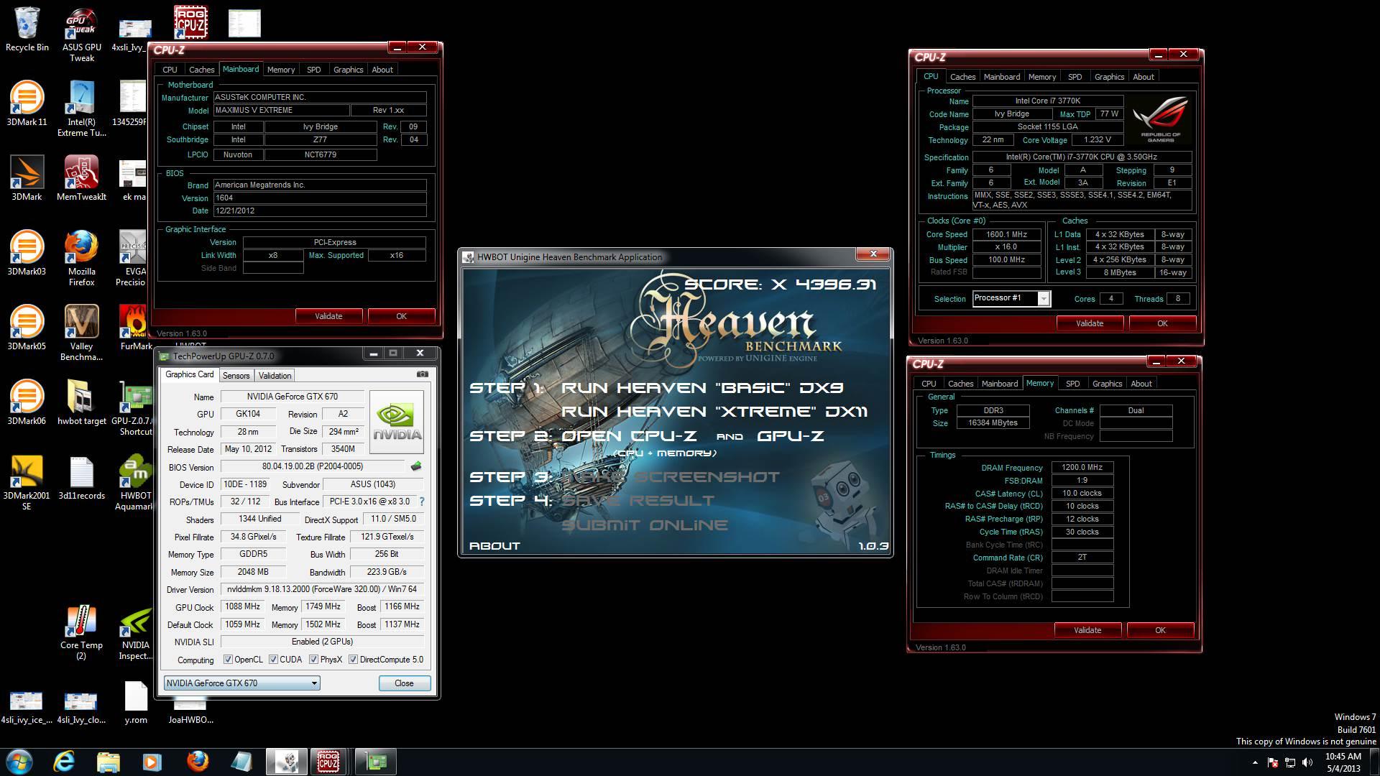This screenshot has width=1380, height=776.
Task: Open 3d11records text file icon
Action: point(82,477)
